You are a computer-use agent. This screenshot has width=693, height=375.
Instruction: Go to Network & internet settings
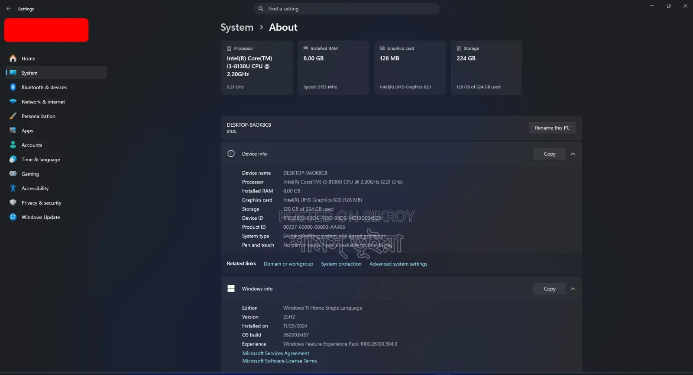56,102
